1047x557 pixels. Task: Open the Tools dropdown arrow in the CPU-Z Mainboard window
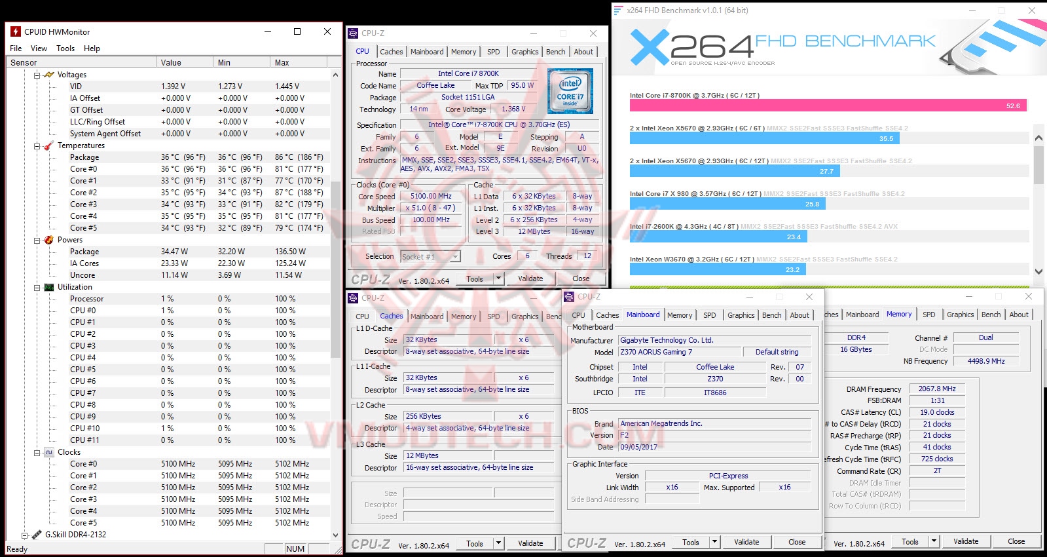[714, 542]
